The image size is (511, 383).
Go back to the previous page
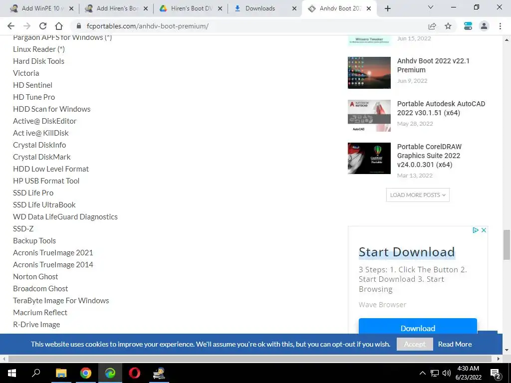11,26
